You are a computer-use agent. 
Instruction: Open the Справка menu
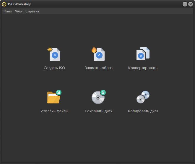(32, 11)
